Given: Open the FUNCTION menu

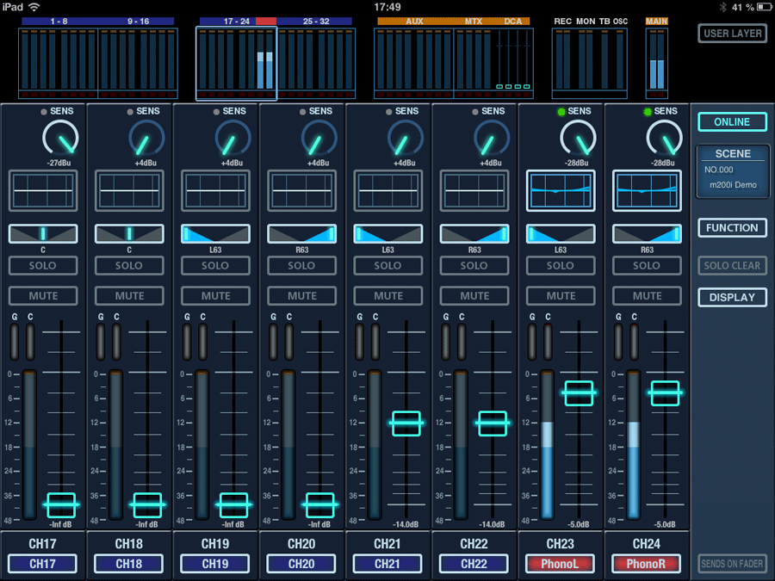Looking at the screenshot, I should pos(732,228).
